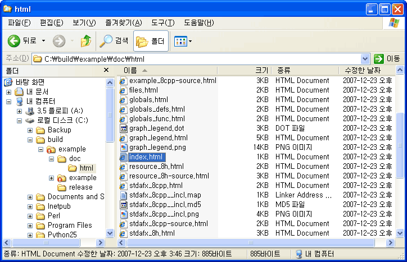The image size is (407, 262).
Task: Click the graph_legend.png file icon
Action: [123, 148]
